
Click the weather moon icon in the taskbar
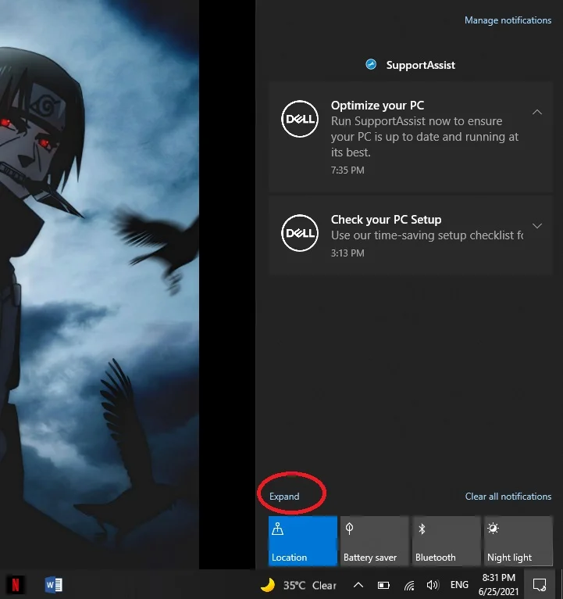[x=267, y=585]
